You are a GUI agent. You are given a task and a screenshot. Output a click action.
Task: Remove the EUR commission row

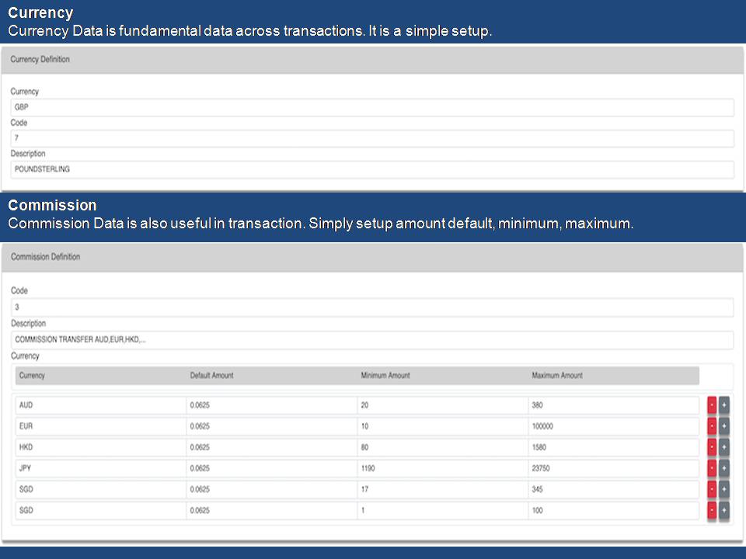pos(712,426)
